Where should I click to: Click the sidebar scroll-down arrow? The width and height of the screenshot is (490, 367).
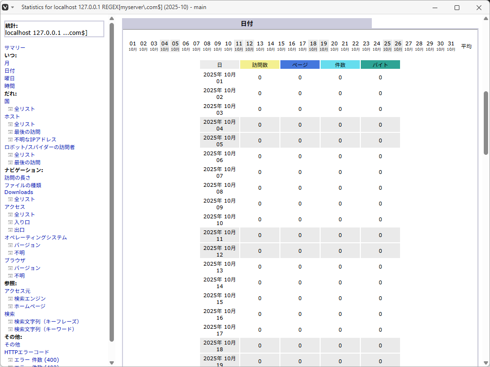(111, 363)
